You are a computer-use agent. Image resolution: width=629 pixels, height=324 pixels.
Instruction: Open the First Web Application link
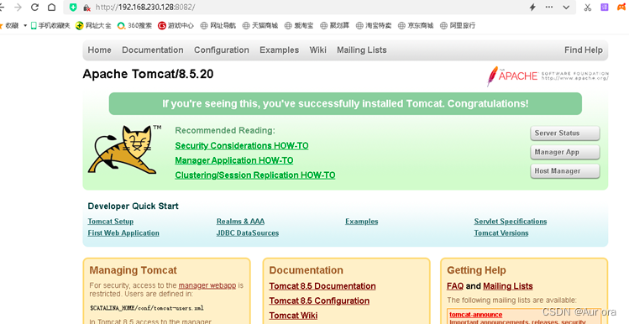tap(123, 233)
